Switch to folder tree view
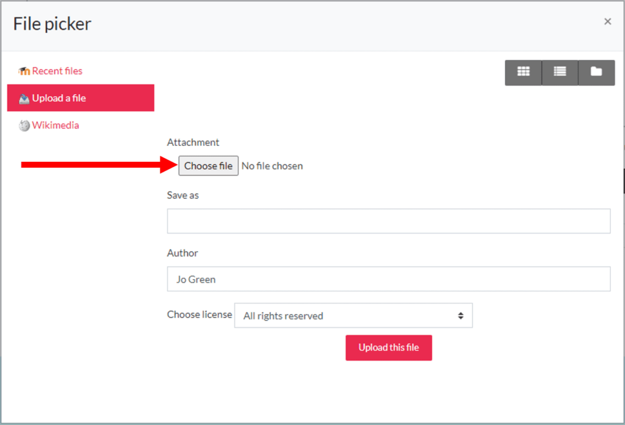The image size is (625, 425). click(596, 71)
